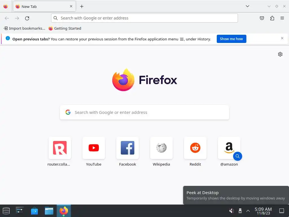
Task: Launch Discover software store from taskbar
Action: (34, 211)
